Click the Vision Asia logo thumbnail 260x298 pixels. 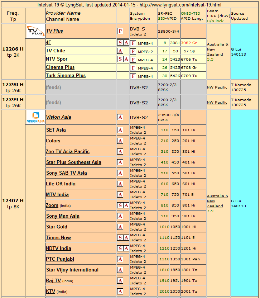click(35, 117)
